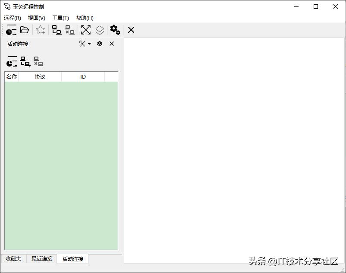Select the new connection icon on the main toolbar
Image resolution: width=346 pixels, height=273 pixels.
pyautogui.click(x=10, y=30)
